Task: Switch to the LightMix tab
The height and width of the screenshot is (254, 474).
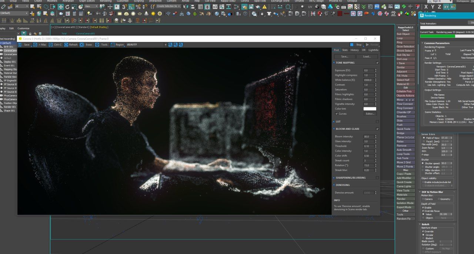Action: pos(374,50)
